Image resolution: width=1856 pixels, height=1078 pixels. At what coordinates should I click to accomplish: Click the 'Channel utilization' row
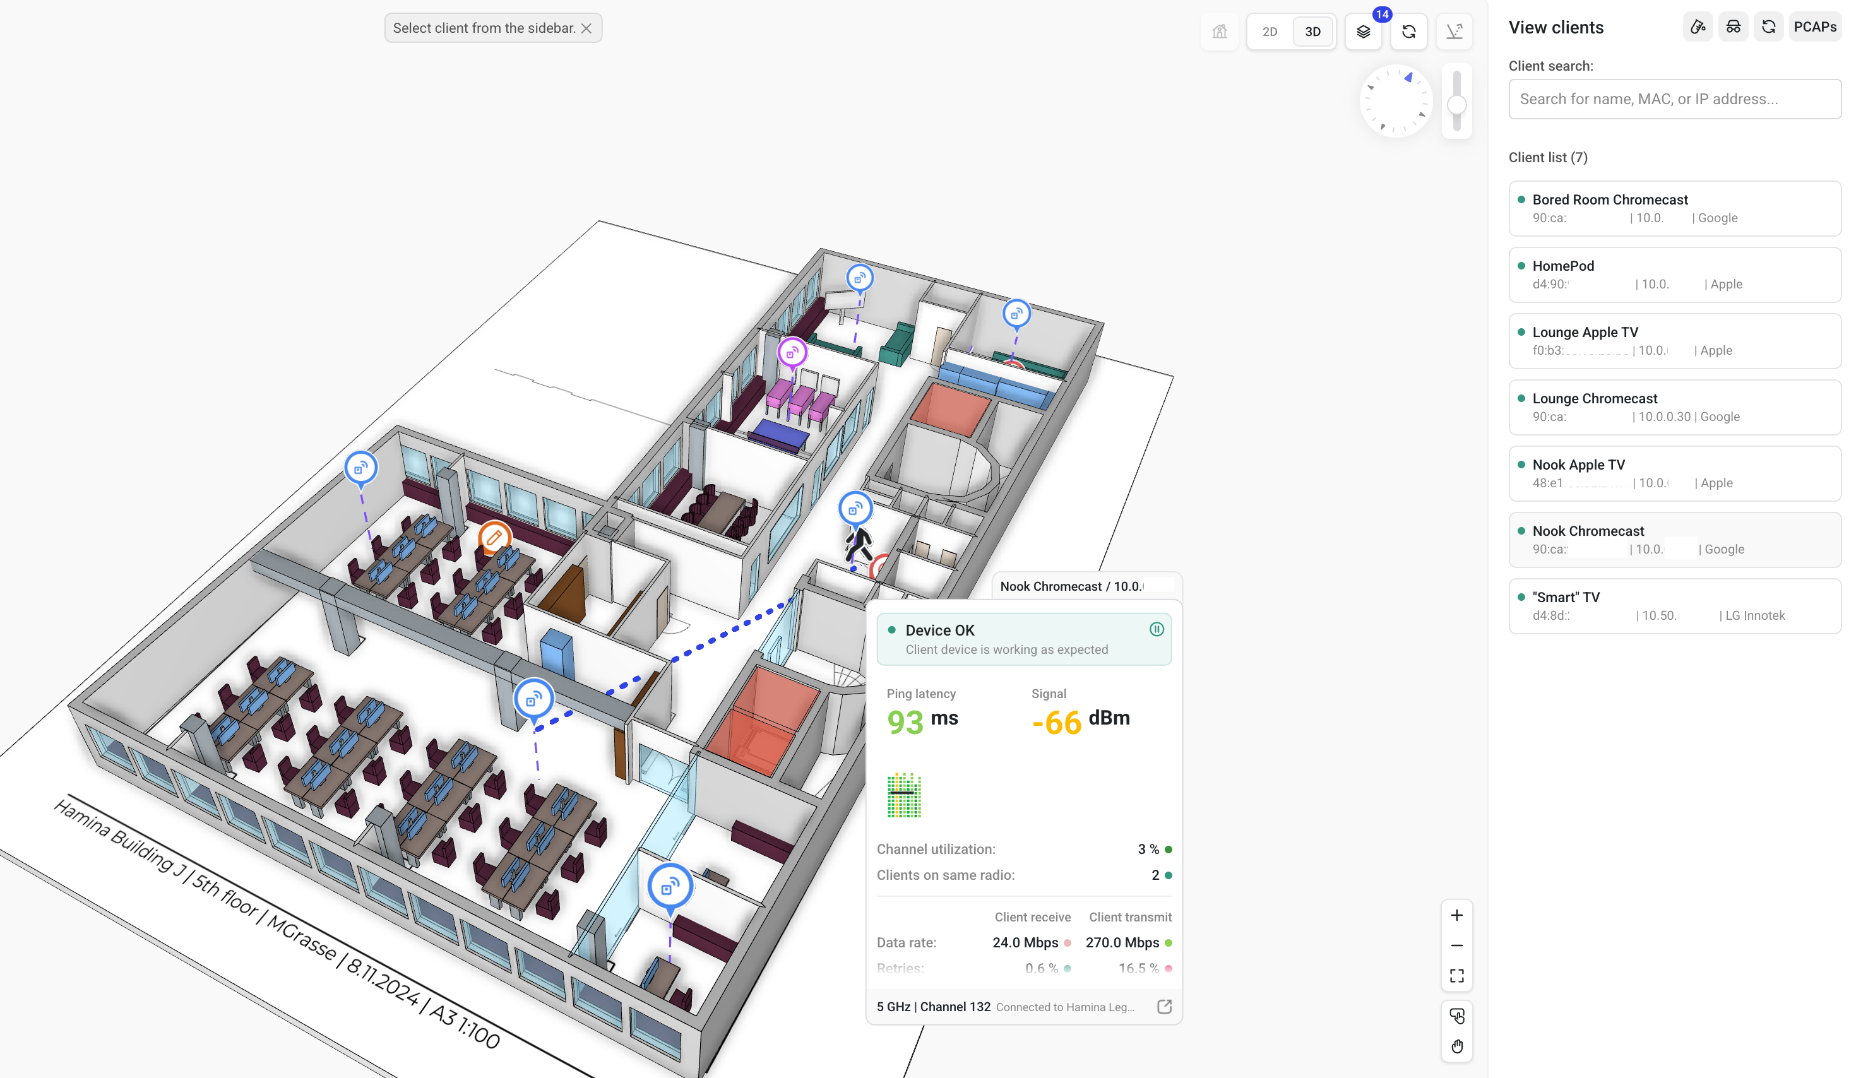(1024, 849)
